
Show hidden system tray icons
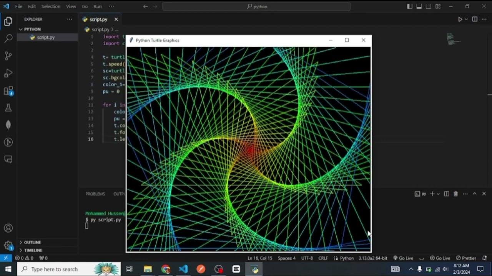(x=411, y=269)
